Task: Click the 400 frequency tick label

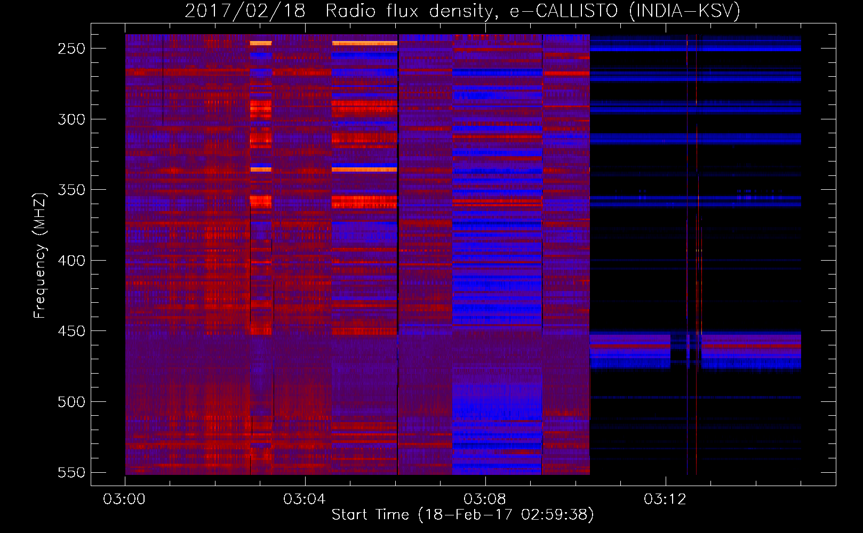Action: 71,261
